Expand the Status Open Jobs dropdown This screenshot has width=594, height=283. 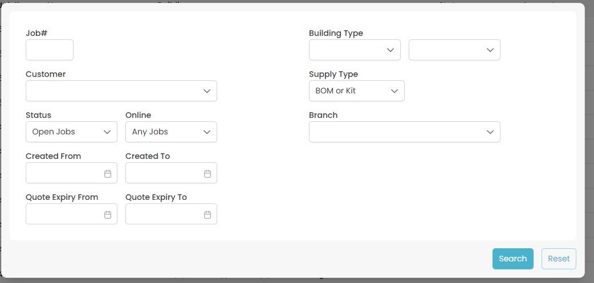tap(71, 132)
